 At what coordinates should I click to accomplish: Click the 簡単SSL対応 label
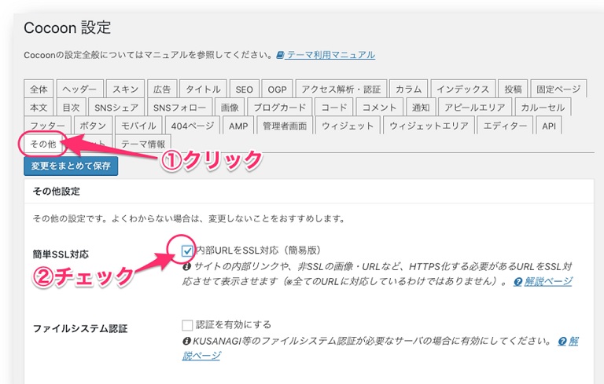pos(61,254)
